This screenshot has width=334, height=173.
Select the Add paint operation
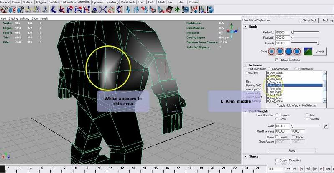click(x=307, y=115)
